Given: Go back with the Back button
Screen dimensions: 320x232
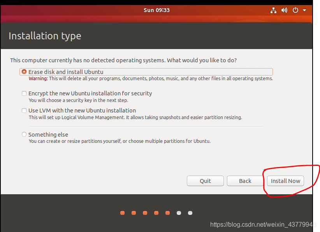Looking at the screenshot, I should pos(245,181).
